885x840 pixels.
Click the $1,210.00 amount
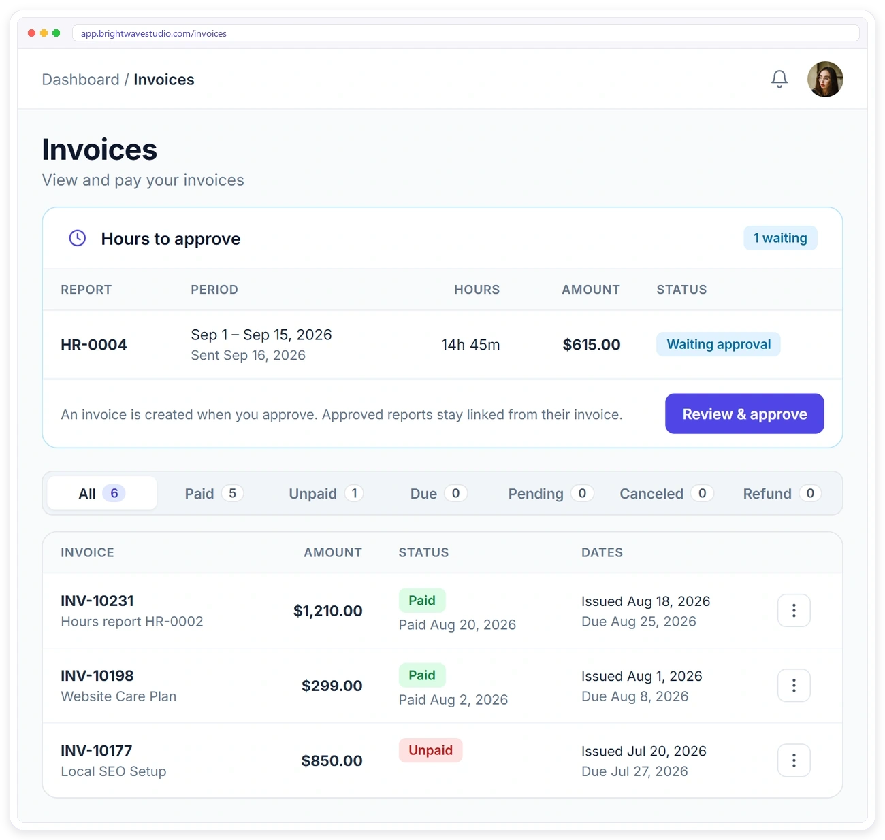[327, 611]
